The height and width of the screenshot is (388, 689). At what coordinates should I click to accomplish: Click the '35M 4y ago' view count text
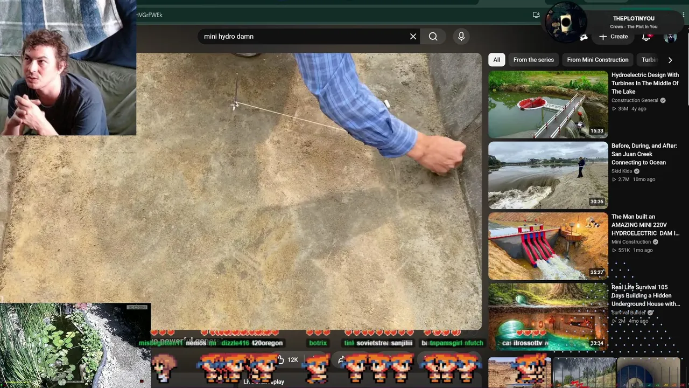(x=629, y=109)
